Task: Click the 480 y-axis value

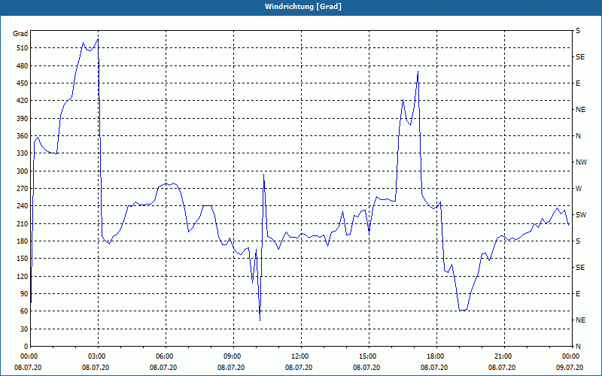Action: pos(23,65)
